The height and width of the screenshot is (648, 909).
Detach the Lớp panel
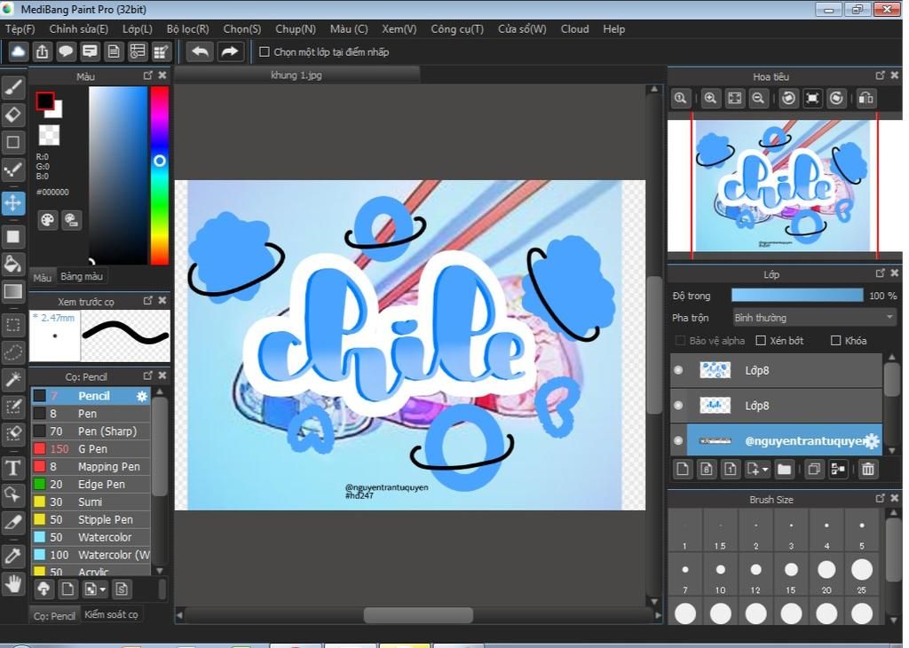point(880,273)
